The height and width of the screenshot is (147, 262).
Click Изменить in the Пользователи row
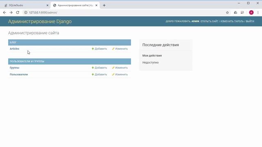pos(120,74)
